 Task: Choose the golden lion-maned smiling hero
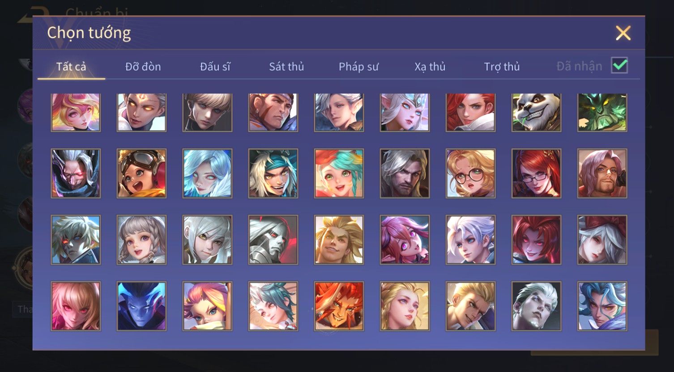339,240
